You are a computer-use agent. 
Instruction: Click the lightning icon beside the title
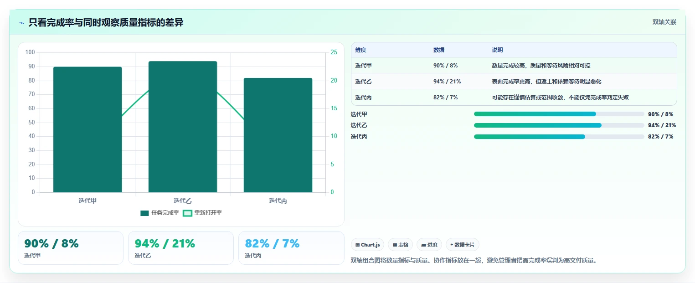pos(21,23)
